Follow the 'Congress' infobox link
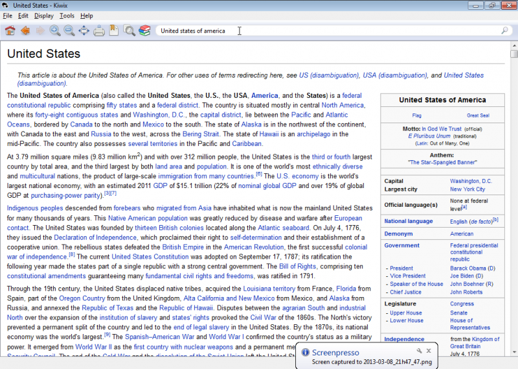This screenshot has width=518, height=369. pyautogui.click(x=462, y=304)
